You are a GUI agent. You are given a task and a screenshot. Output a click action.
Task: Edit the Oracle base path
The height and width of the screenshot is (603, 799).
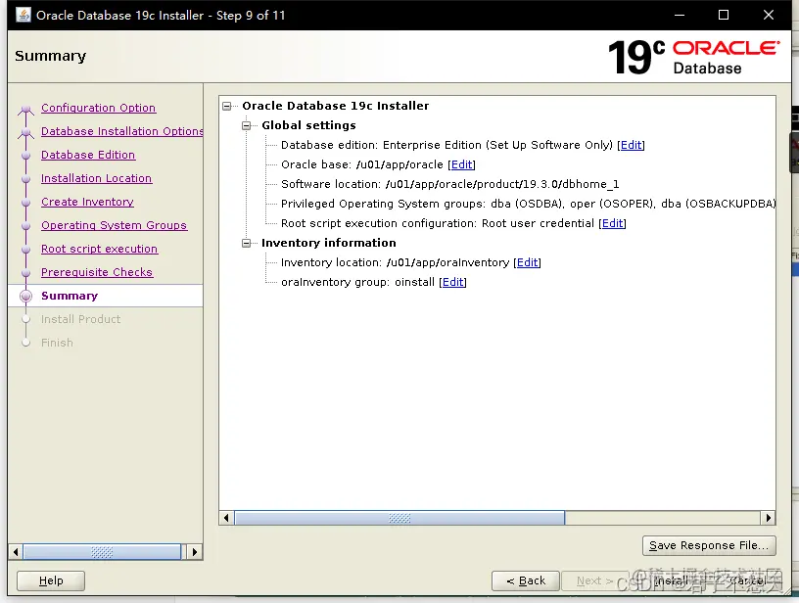[x=461, y=164]
